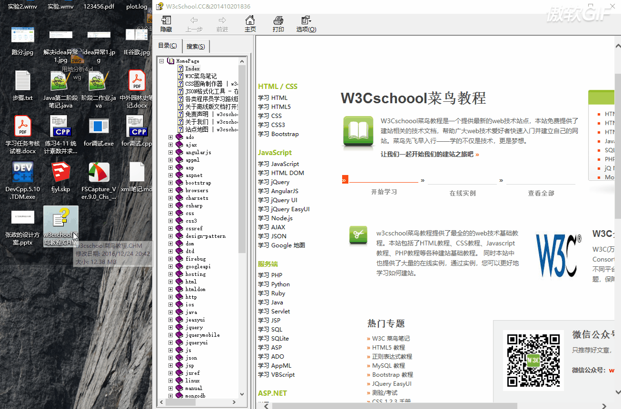Expand the mongodb tree node
This screenshot has height=409, width=621.
pos(170,396)
